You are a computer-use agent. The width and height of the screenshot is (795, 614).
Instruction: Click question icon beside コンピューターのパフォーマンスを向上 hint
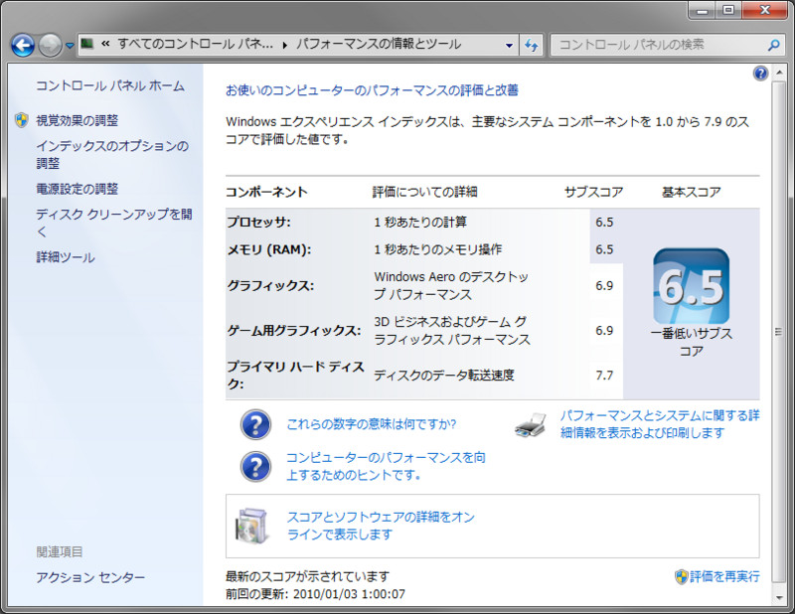click(x=255, y=466)
